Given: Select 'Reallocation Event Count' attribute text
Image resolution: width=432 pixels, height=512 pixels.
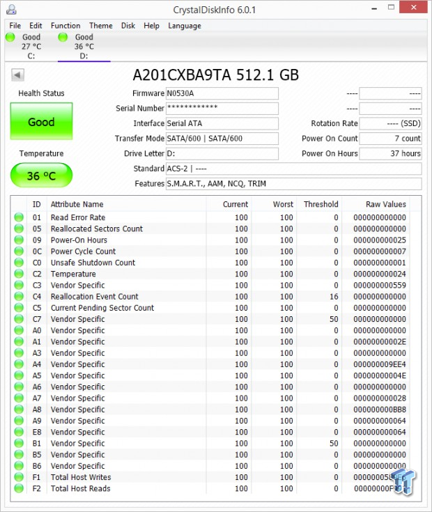Looking at the screenshot, I should (95, 297).
